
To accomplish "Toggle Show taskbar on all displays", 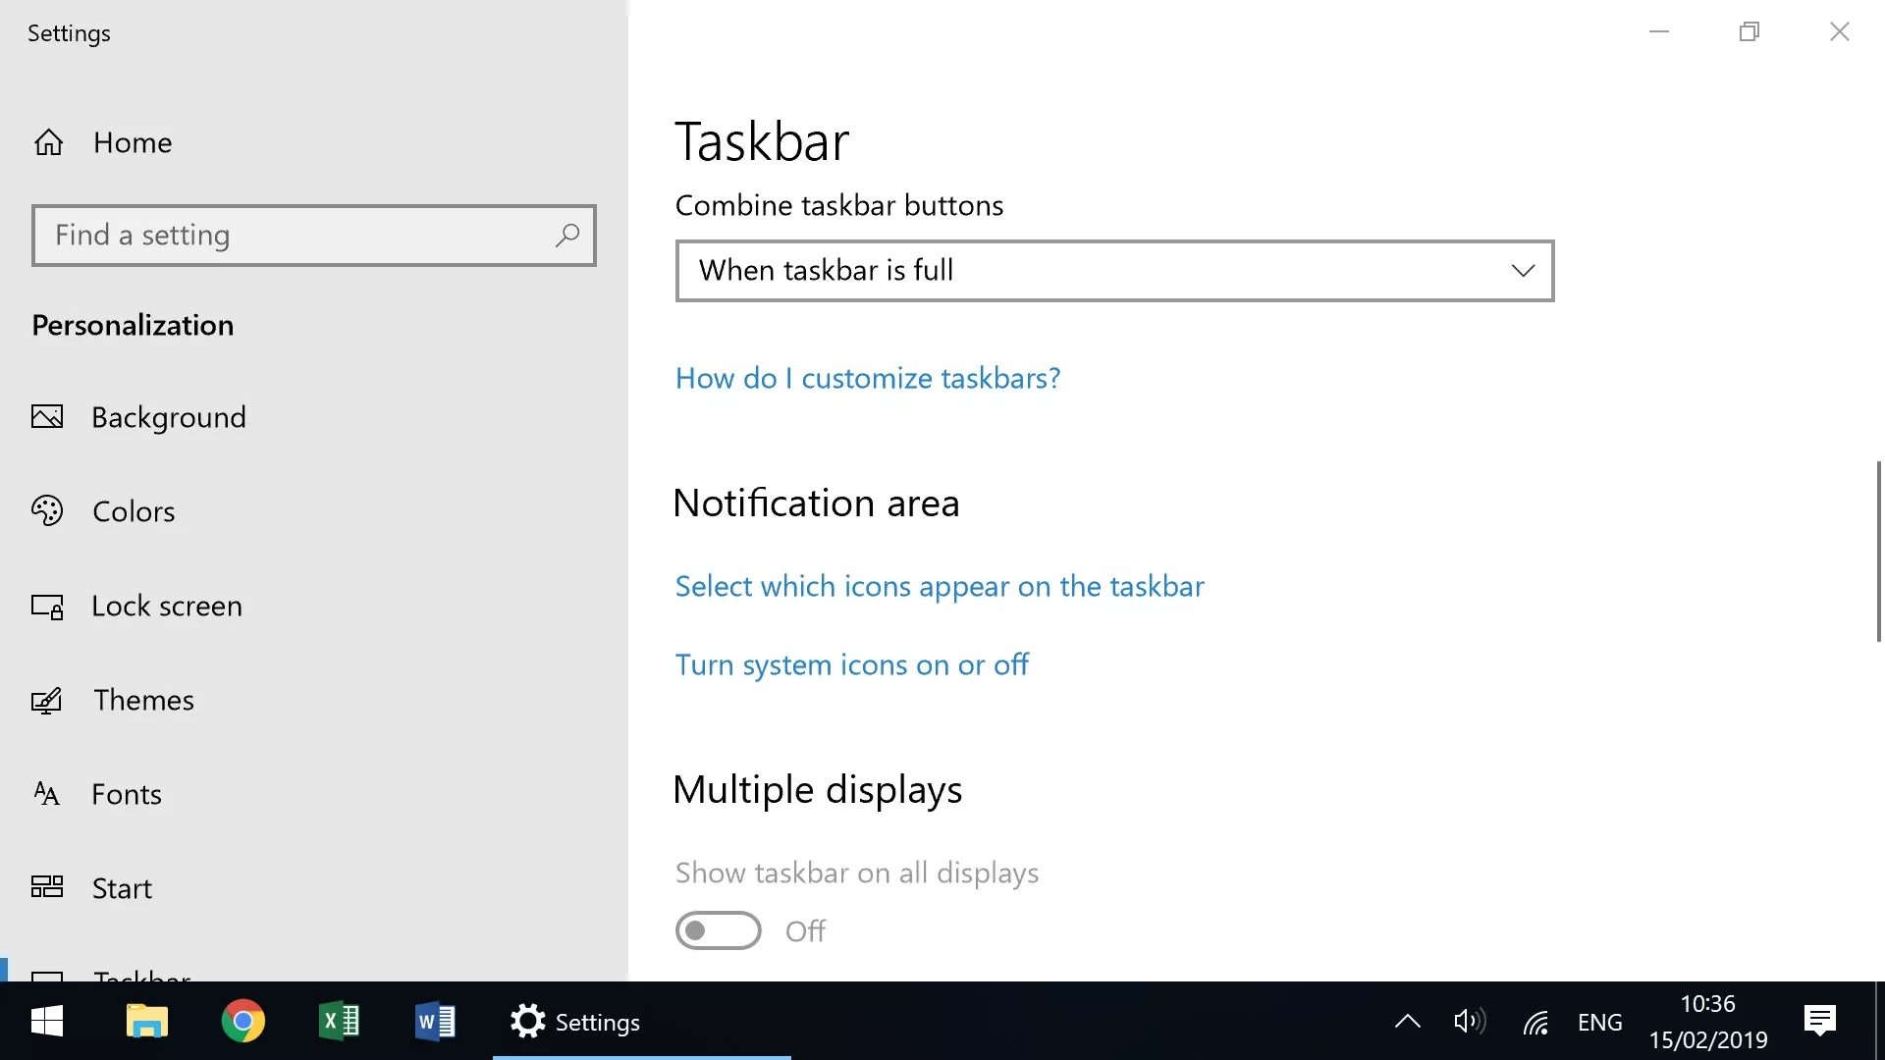I will pyautogui.click(x=718, y=930).
